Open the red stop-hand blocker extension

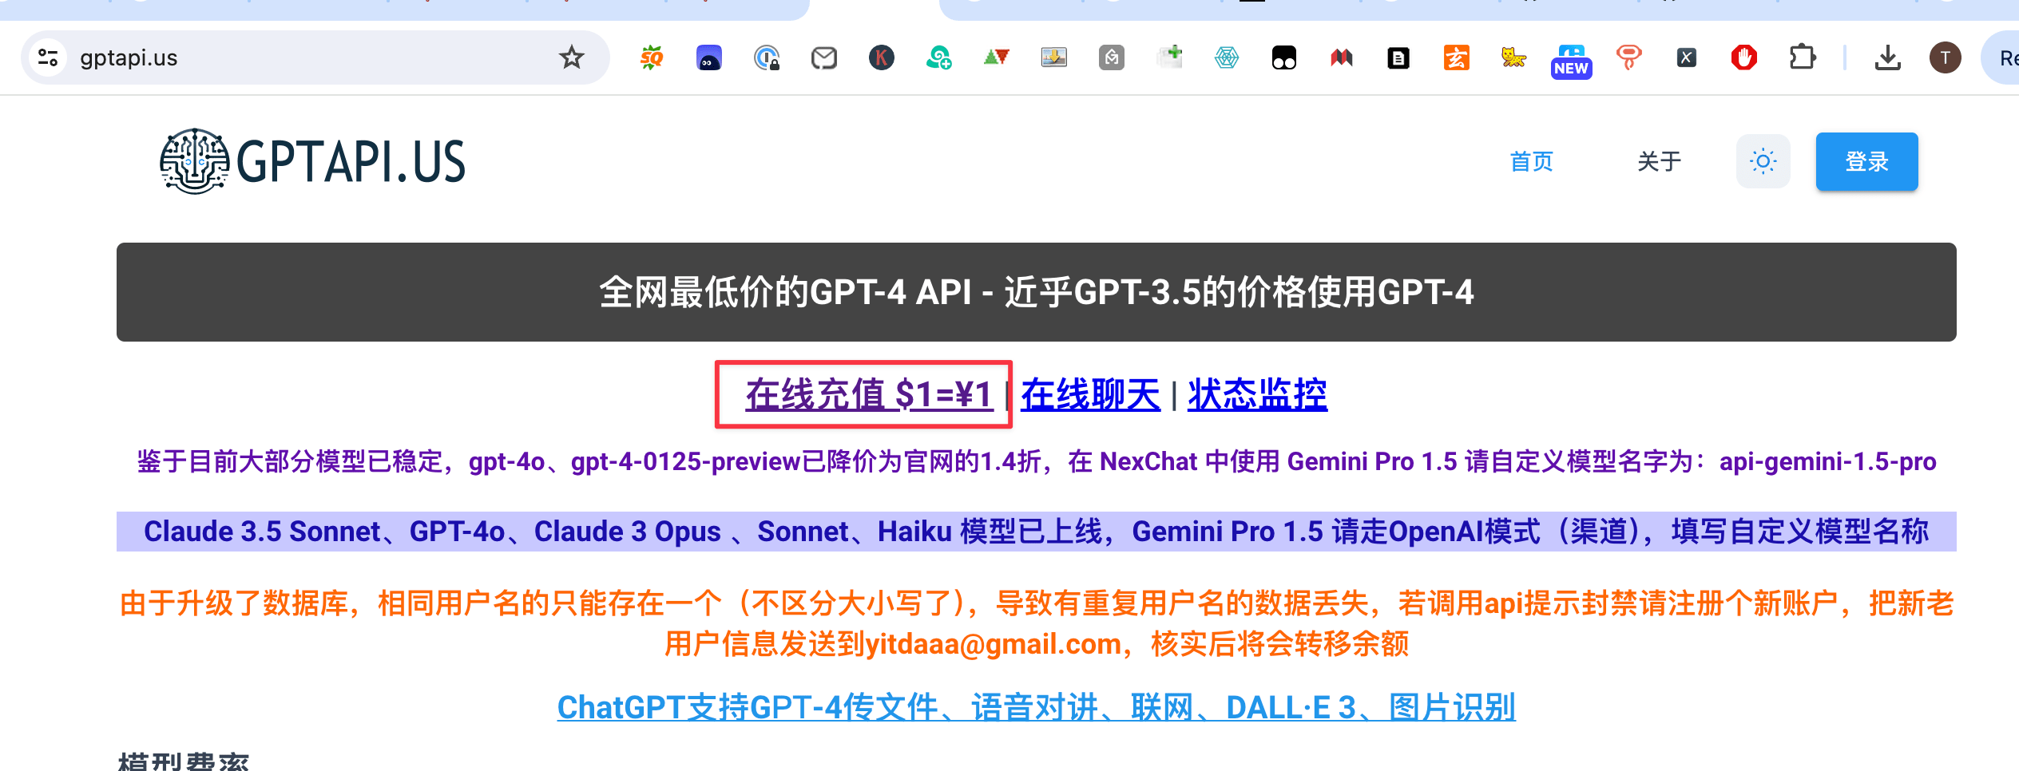pyautogui.click(x=1744, y=57)
